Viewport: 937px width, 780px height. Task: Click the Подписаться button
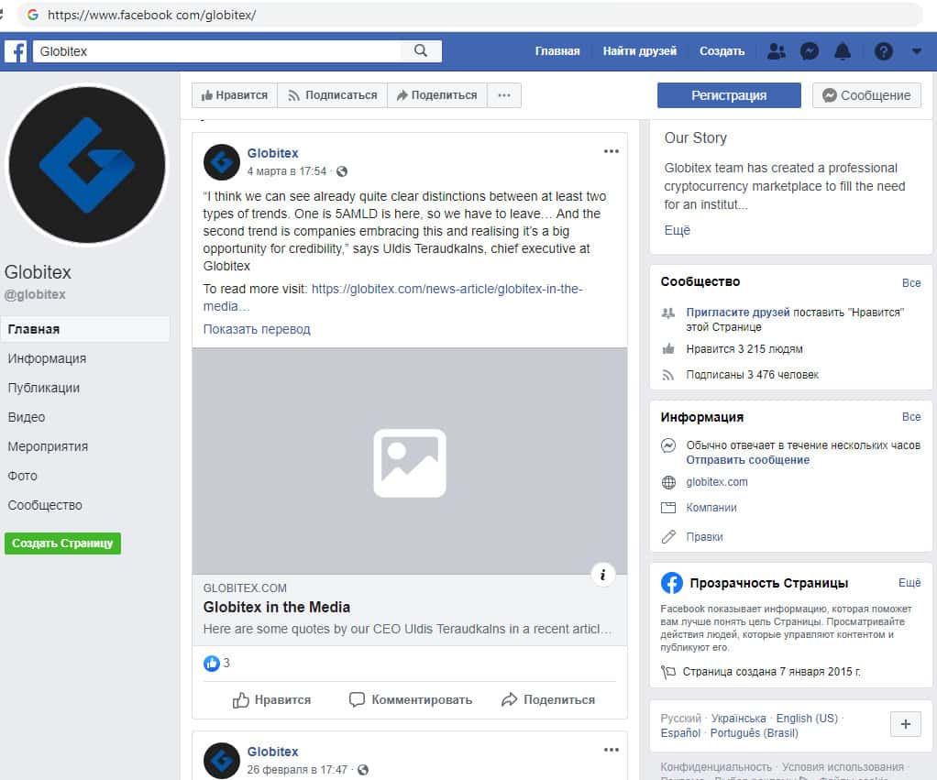point(332,95)
